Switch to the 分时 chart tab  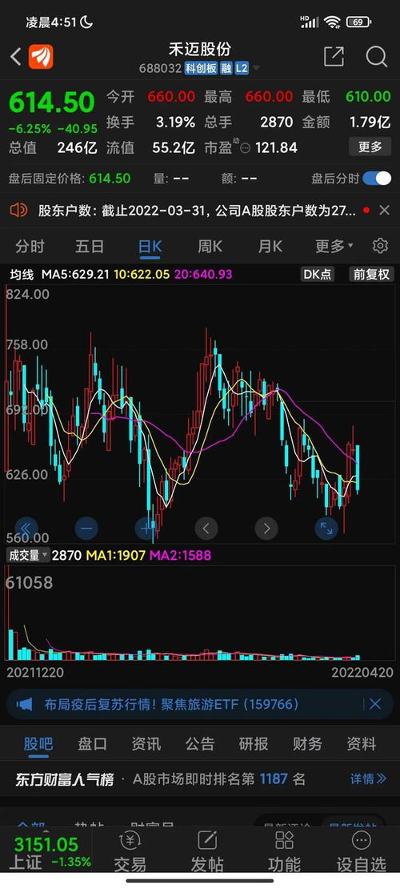click(x=30, y=247)
